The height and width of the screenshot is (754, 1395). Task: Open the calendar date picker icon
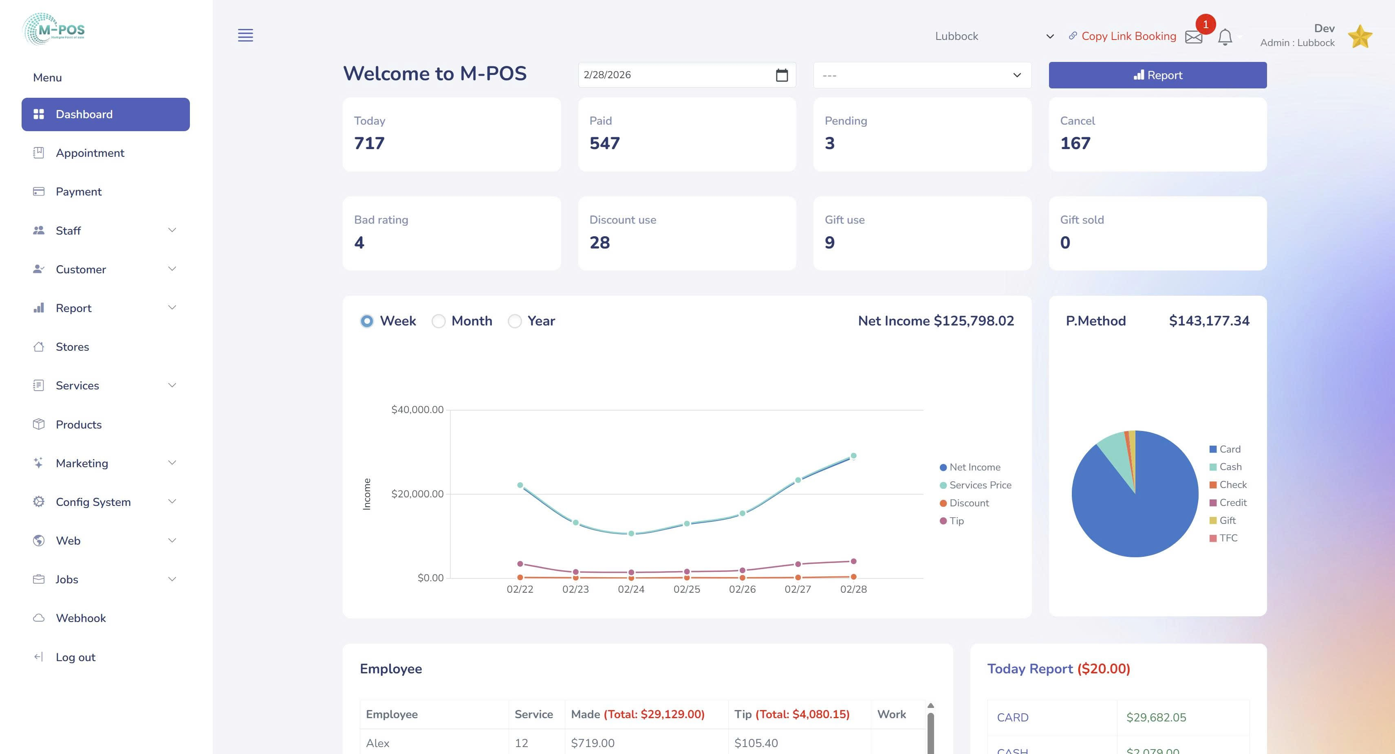[781, 75]
